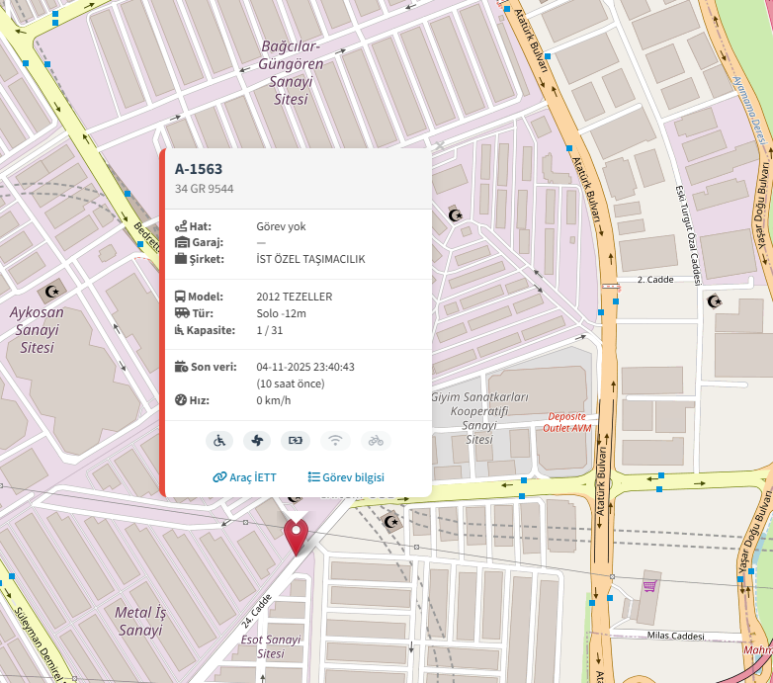Click the shopping cart icon near Milas Caddesi
This screenshot has height=683, width=773.
click(649, 585)
